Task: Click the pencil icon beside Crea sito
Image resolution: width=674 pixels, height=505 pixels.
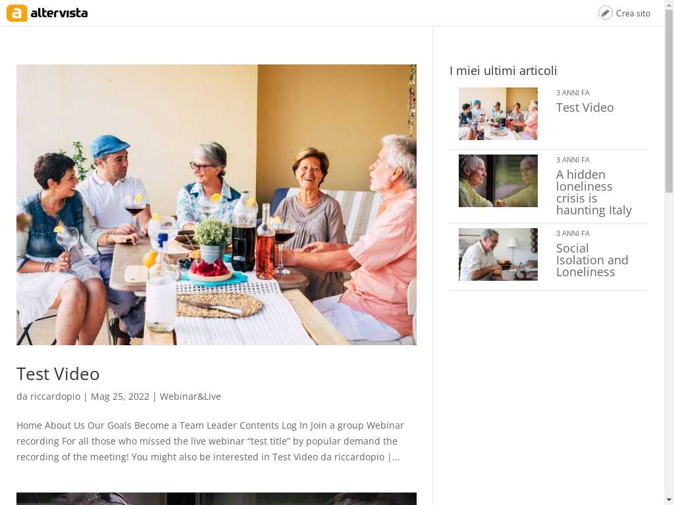Action: click(x=606, y=13)
